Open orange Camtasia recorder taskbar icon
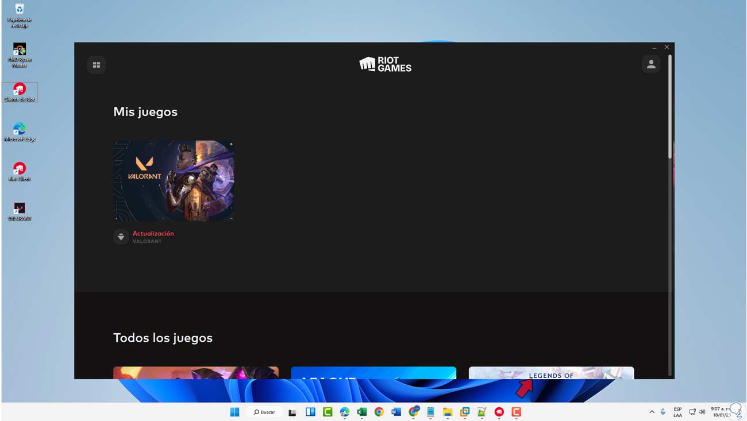The width and height of the screenshot is (747, 421). pos(517,412)
